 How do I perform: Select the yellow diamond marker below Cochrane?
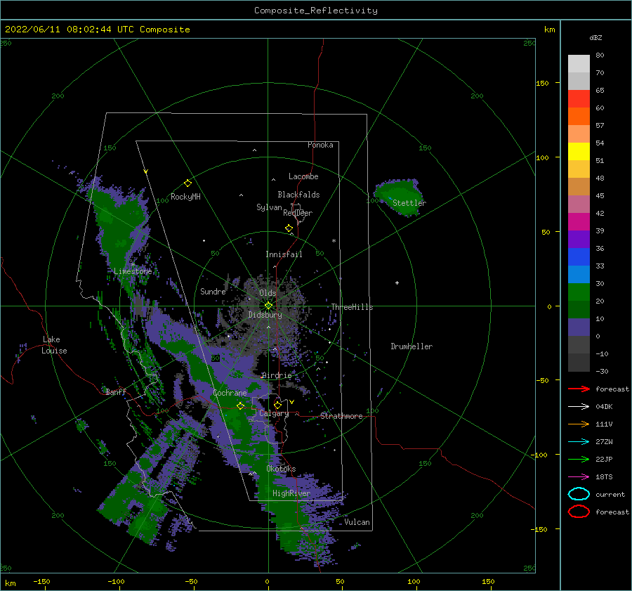point(240,405)
